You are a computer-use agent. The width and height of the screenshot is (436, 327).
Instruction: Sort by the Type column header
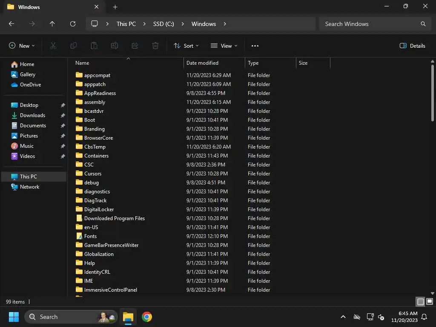[270, 63]
